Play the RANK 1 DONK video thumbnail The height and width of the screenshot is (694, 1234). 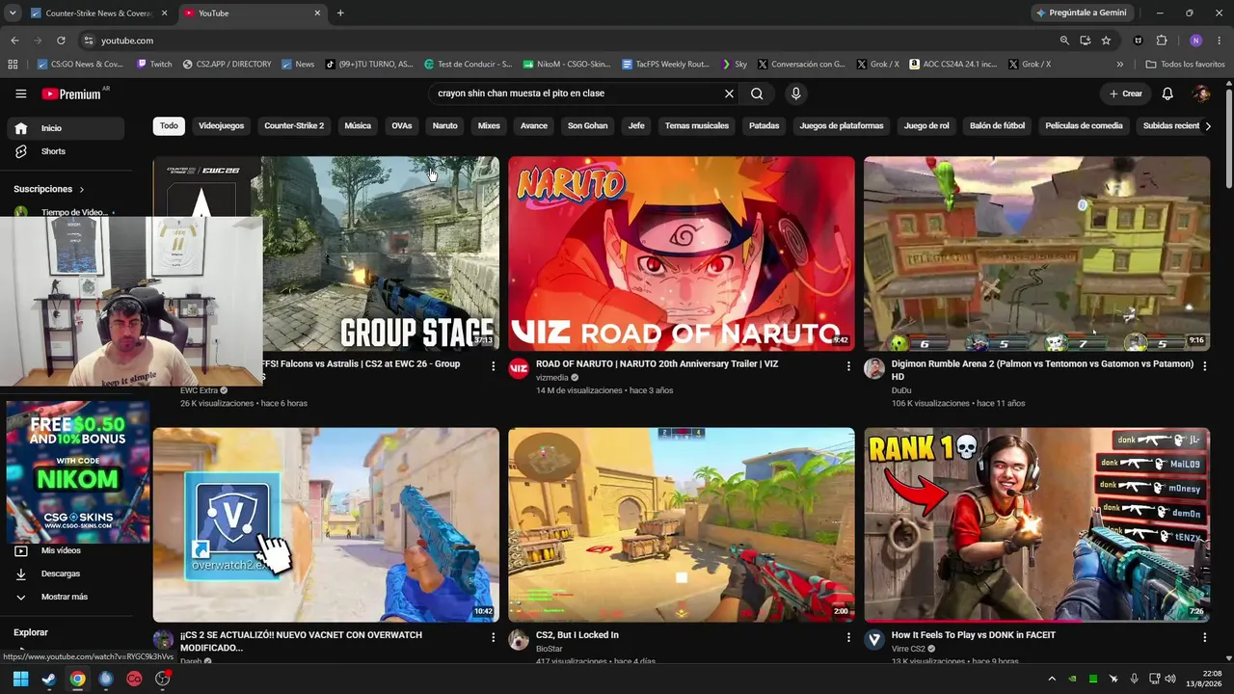pos(1036,524)
